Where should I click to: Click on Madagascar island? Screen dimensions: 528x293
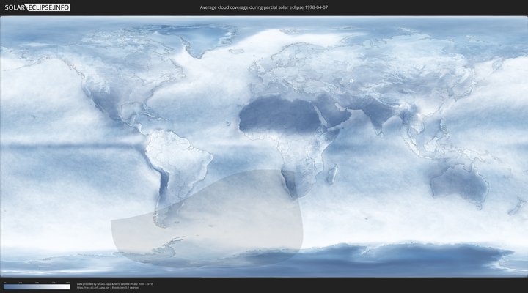tap(332, 174)
